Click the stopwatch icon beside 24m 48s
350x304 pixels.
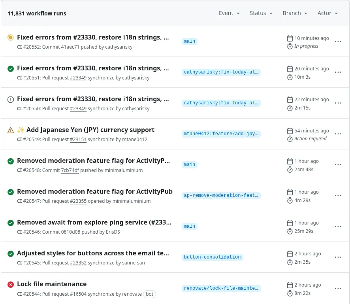[290, 170]
